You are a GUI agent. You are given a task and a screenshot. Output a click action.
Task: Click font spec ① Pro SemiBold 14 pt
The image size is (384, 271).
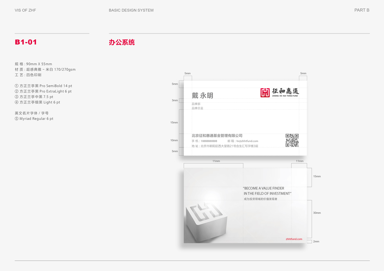pyautogui.click(x=44, y=86)
